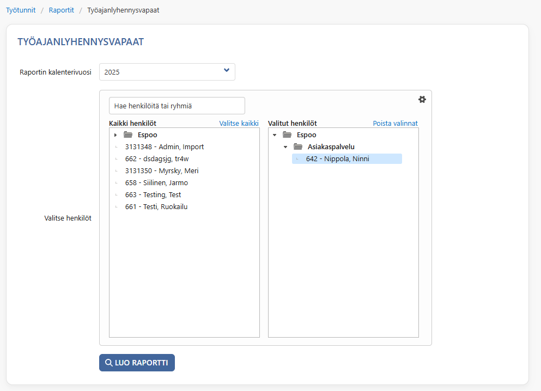The image size is (541, 391).
Task: Select 3131348 - Admin, Import person
Action: click(164, 147)
